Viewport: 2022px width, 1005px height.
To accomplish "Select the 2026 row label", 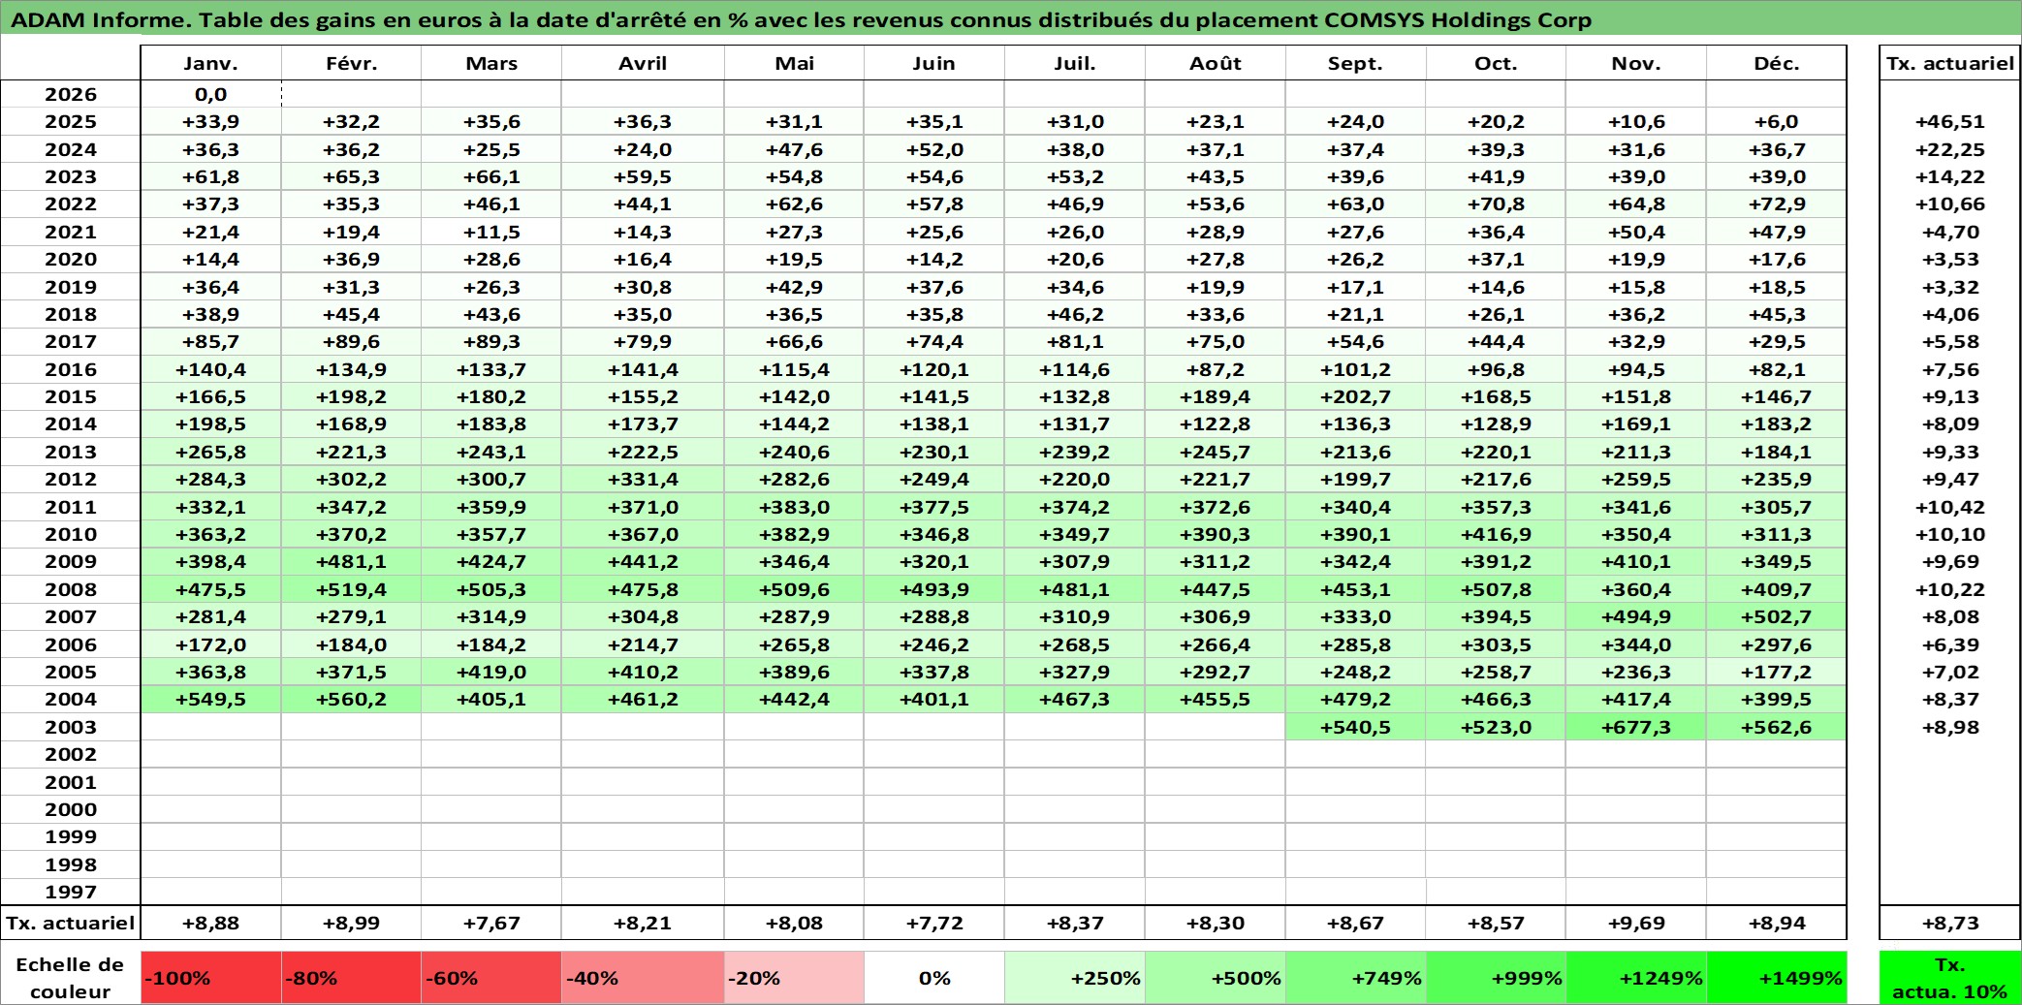I will 71,94.
